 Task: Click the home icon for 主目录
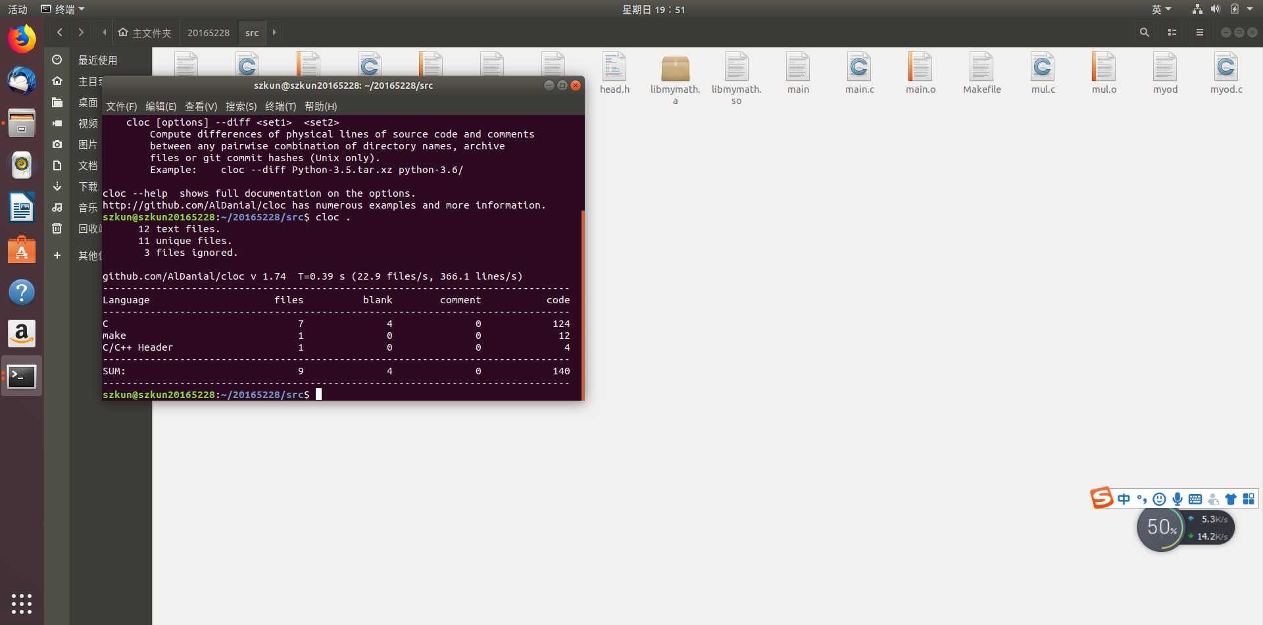click(x=57, y=81)
